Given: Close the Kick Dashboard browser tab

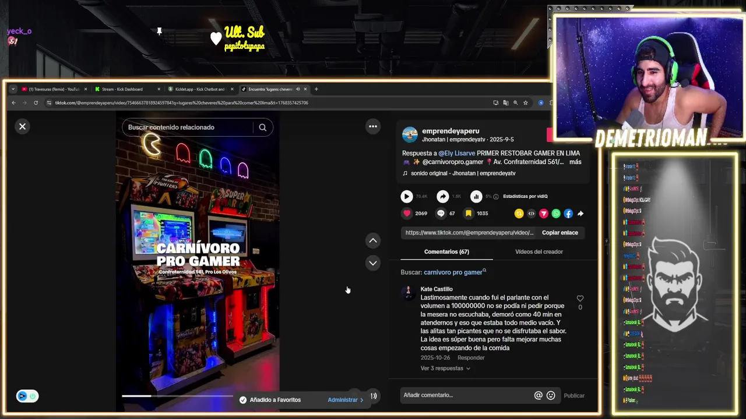Looking at the screenshot, I should (x=159, y=89).
